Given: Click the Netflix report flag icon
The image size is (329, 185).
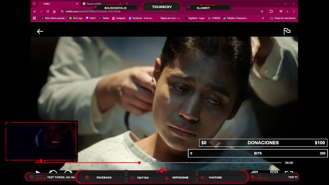Looking at the screenshot, I should click(x=287, y=31).
